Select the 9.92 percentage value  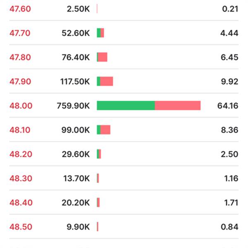point(229,81)
